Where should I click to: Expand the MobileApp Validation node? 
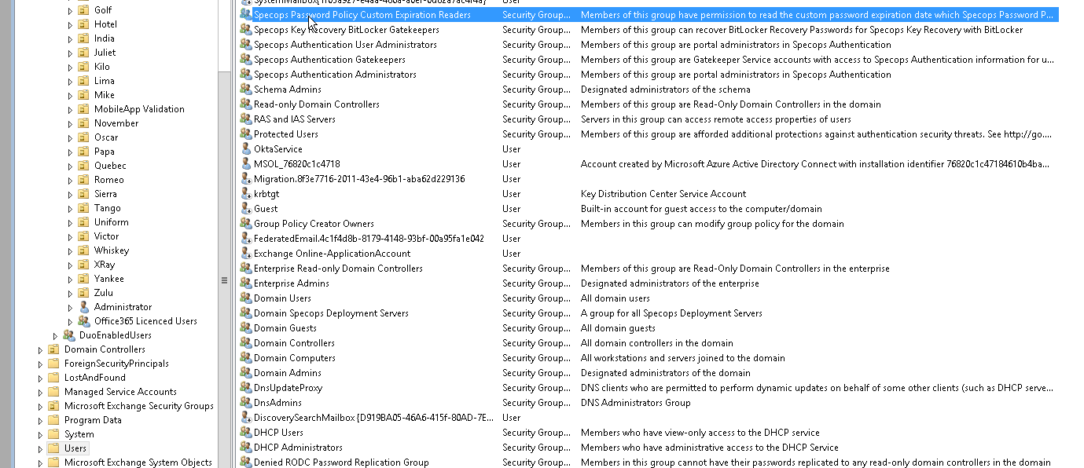[x=70, y=110]
